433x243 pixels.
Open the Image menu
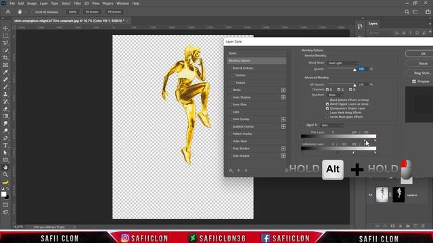[x=32, y=3]
